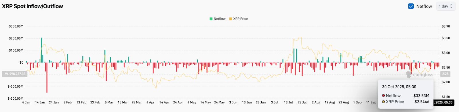Click the $3.90 price axis label
This screenshot has width=459, height=112.
pos(446,26)
